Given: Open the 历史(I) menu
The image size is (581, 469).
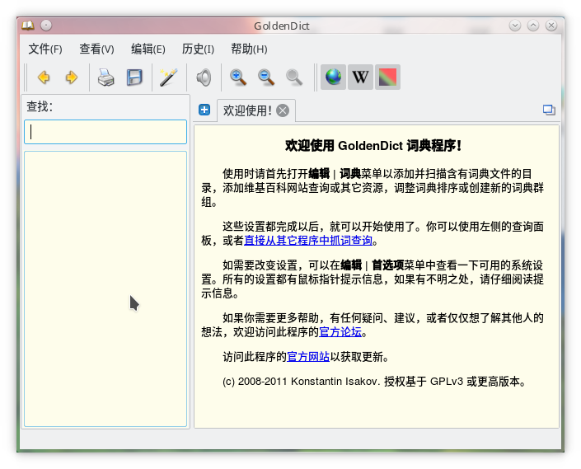Looking at the screenshot, I should (x=198, y=49).
